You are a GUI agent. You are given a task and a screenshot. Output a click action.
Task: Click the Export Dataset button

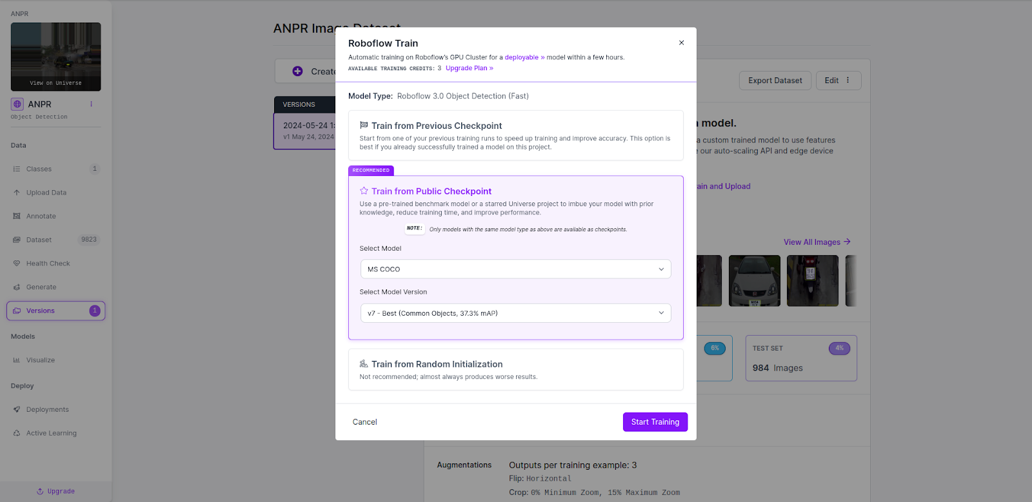(775, 81)
